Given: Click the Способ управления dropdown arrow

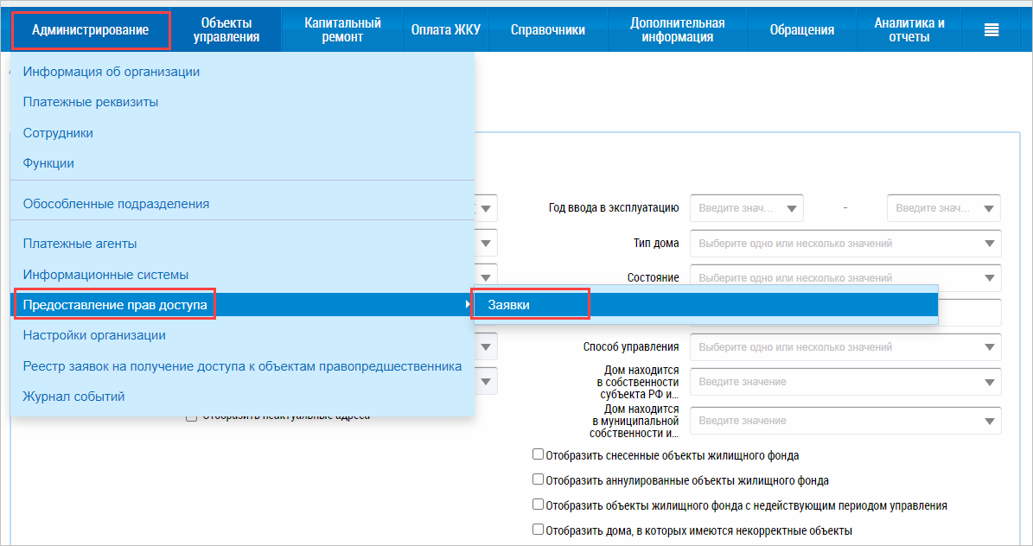Looking at the screenshot, I should pyautogui.click(x=989, y=347).
